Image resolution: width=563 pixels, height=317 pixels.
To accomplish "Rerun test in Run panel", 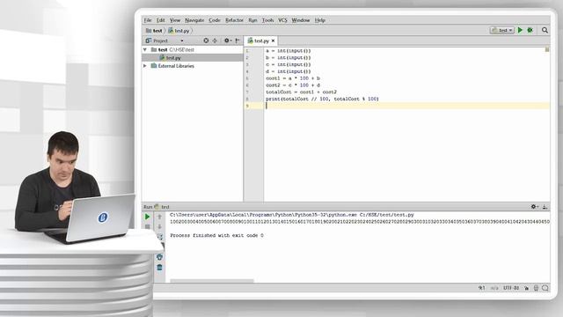I will pyautogui.click(x=147, y=217).
